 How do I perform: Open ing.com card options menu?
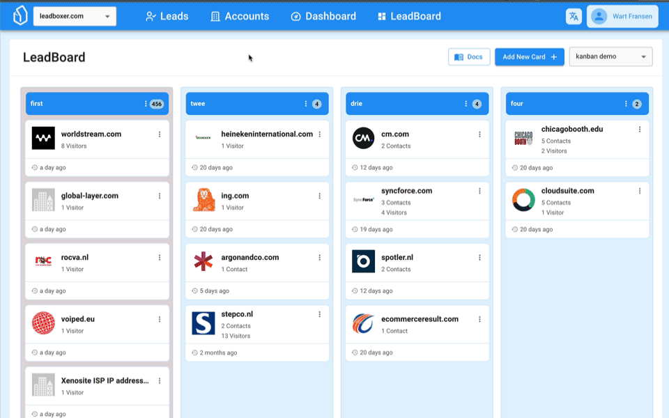320,196
